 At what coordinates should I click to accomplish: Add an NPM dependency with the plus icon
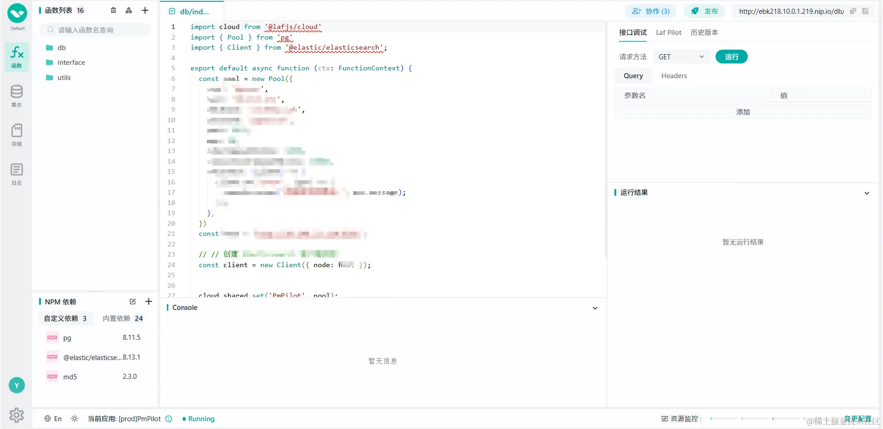(x=149, y=302)
